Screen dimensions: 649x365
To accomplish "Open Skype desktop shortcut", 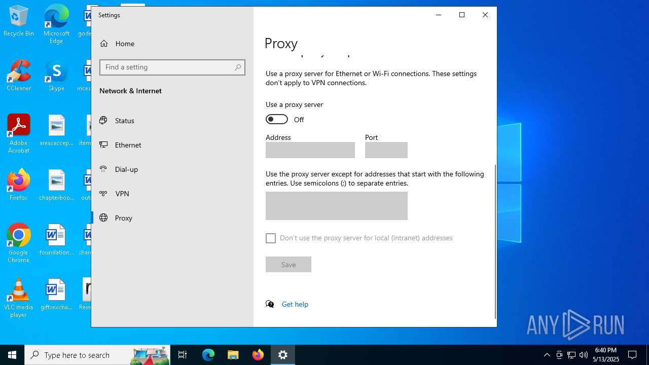I will point(56,76).
